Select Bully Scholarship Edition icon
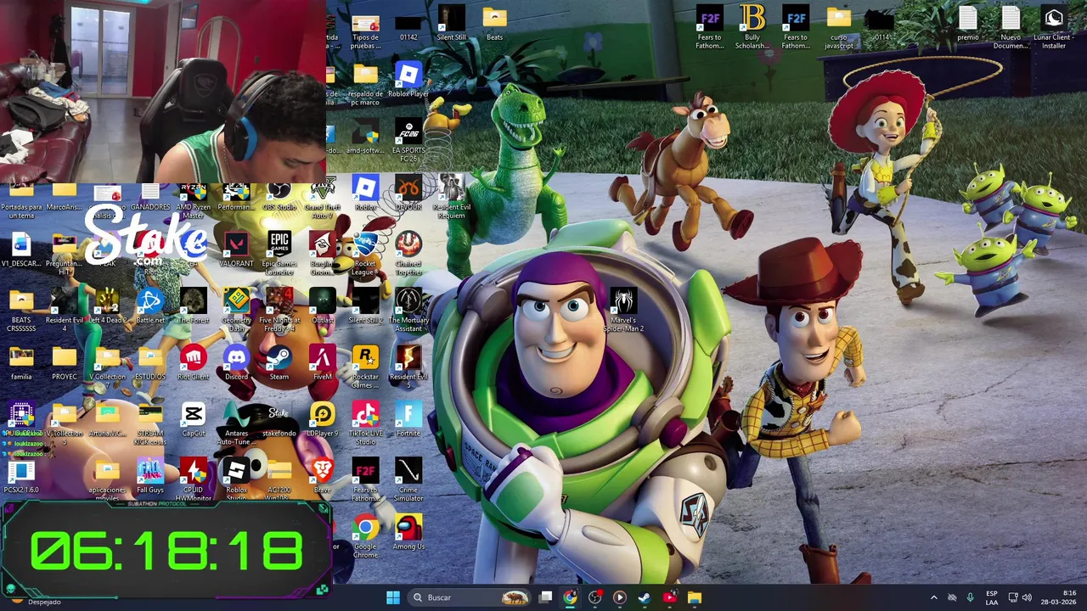The width and height of the screenshot is (1087, 611). [752, 27]
